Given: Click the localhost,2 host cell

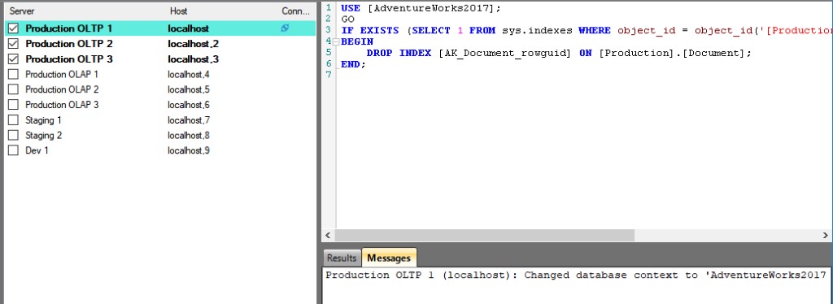Looking at the screenshot, I should (x=193, y=44).
